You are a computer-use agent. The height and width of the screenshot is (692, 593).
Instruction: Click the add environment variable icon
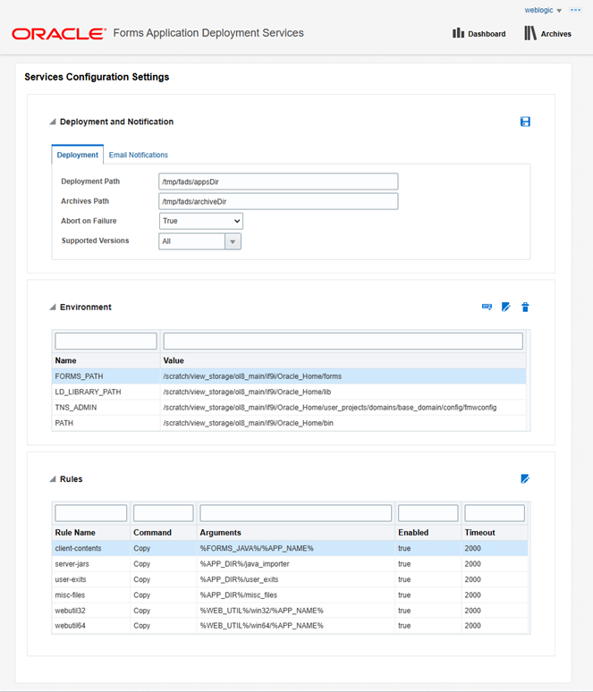pyautogui.click(x=487, y=307)
